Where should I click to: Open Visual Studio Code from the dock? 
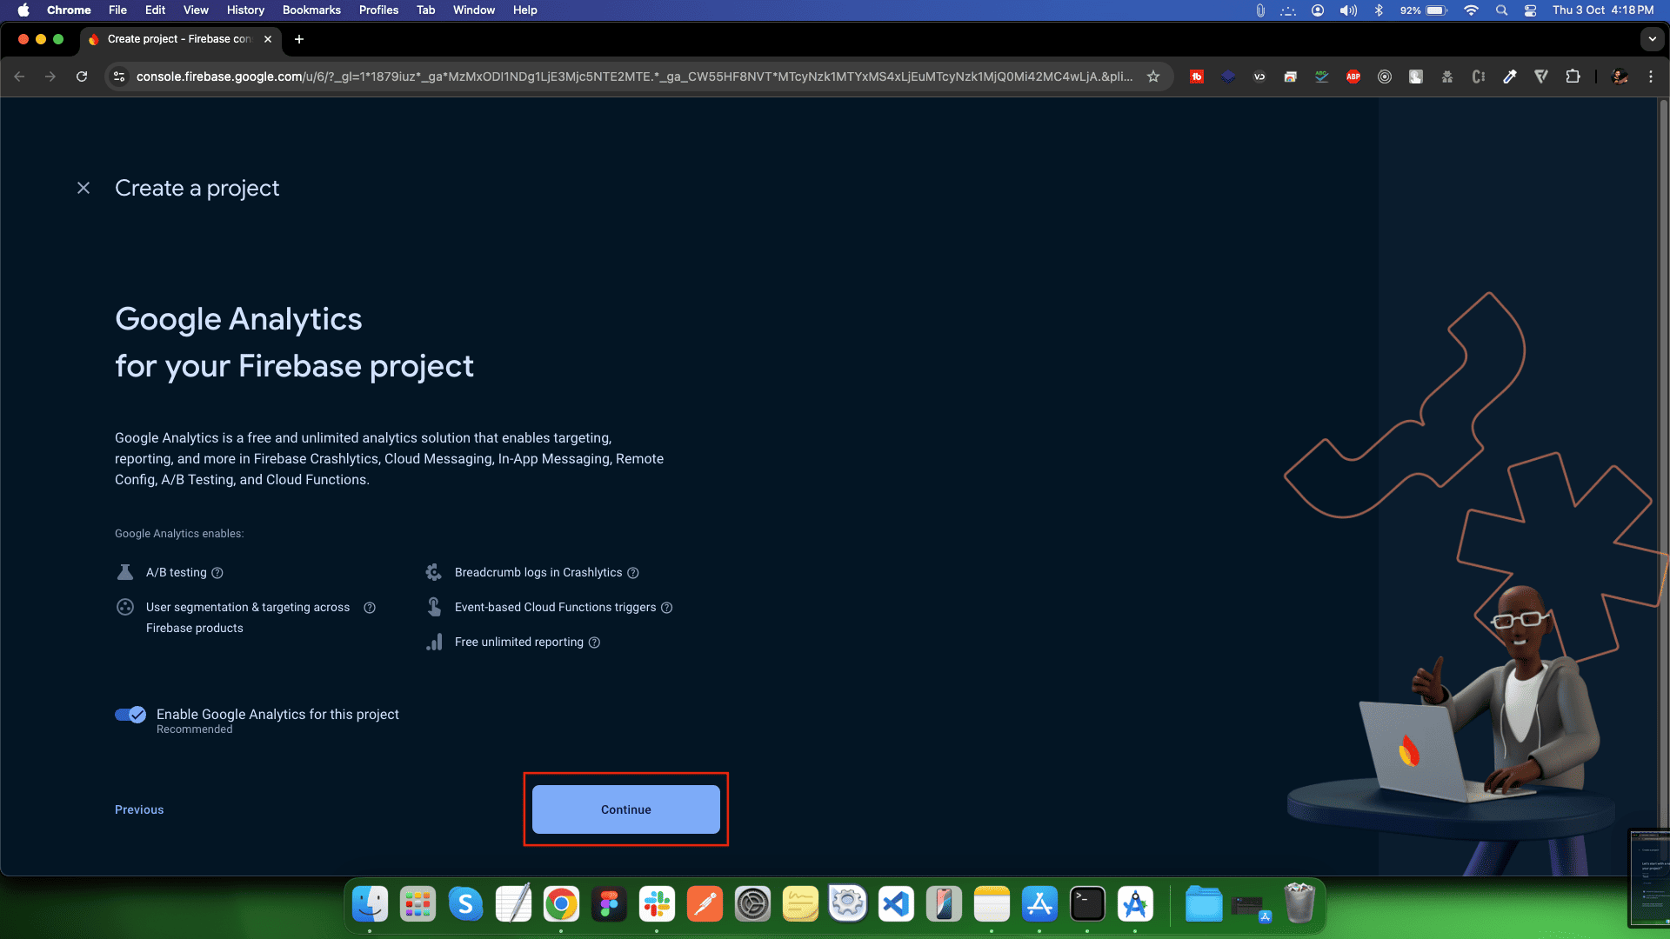coord(896,904)
